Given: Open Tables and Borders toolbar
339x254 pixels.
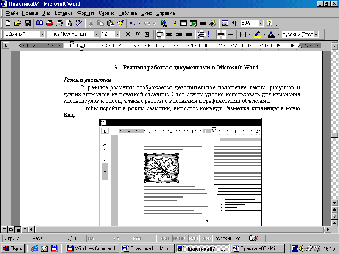Looking at the screenshot, I should point(174,23).
